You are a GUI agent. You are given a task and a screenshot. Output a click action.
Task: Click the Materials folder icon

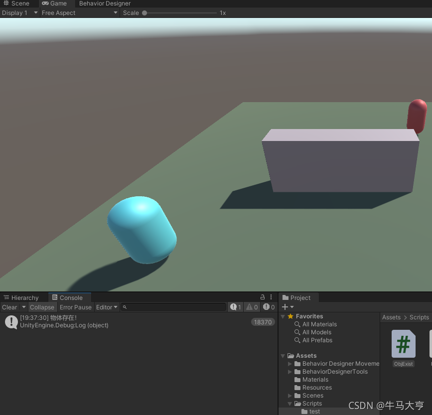[x=297, y=380]
